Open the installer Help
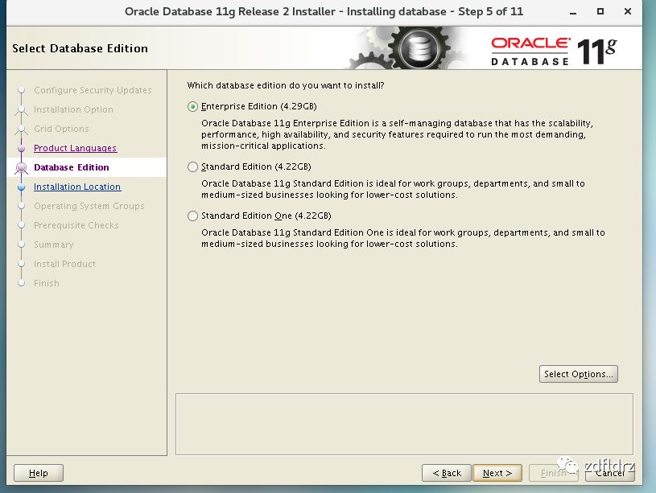This screenshot has width=656, height=493. (39, 473)
